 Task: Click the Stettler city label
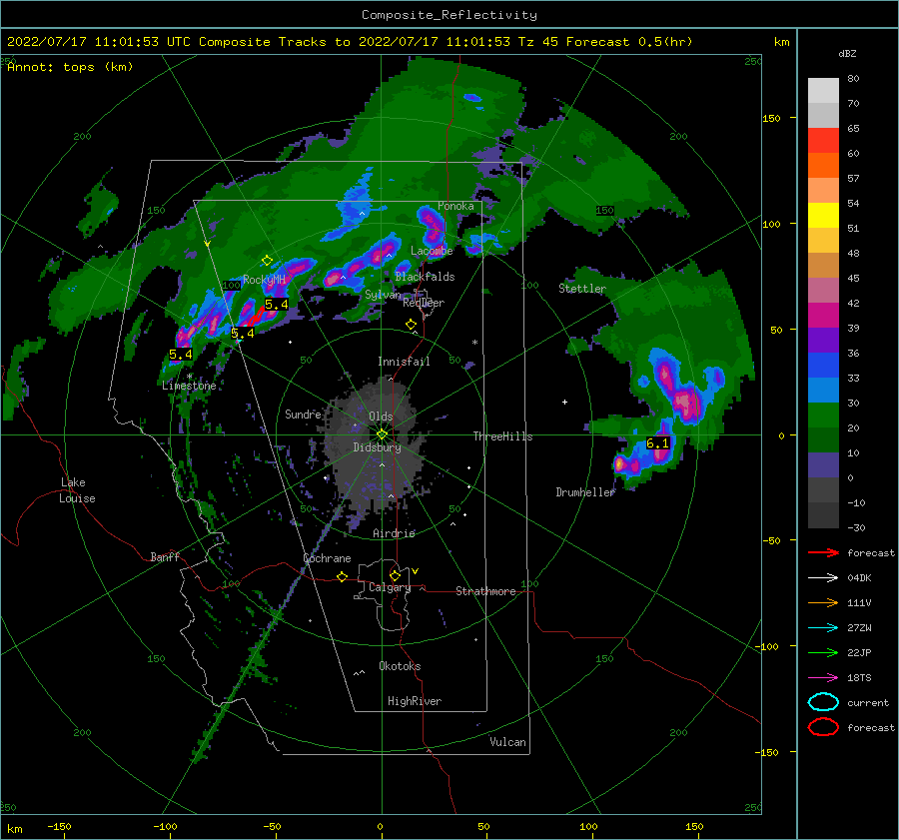[582, 289]
